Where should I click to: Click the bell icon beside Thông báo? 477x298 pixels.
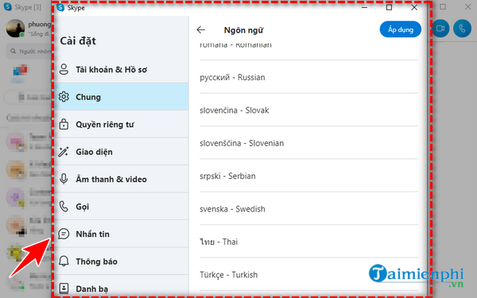(64, 261)
